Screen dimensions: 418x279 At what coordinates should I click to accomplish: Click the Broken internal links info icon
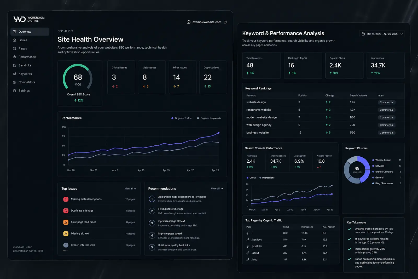(66, 245)
